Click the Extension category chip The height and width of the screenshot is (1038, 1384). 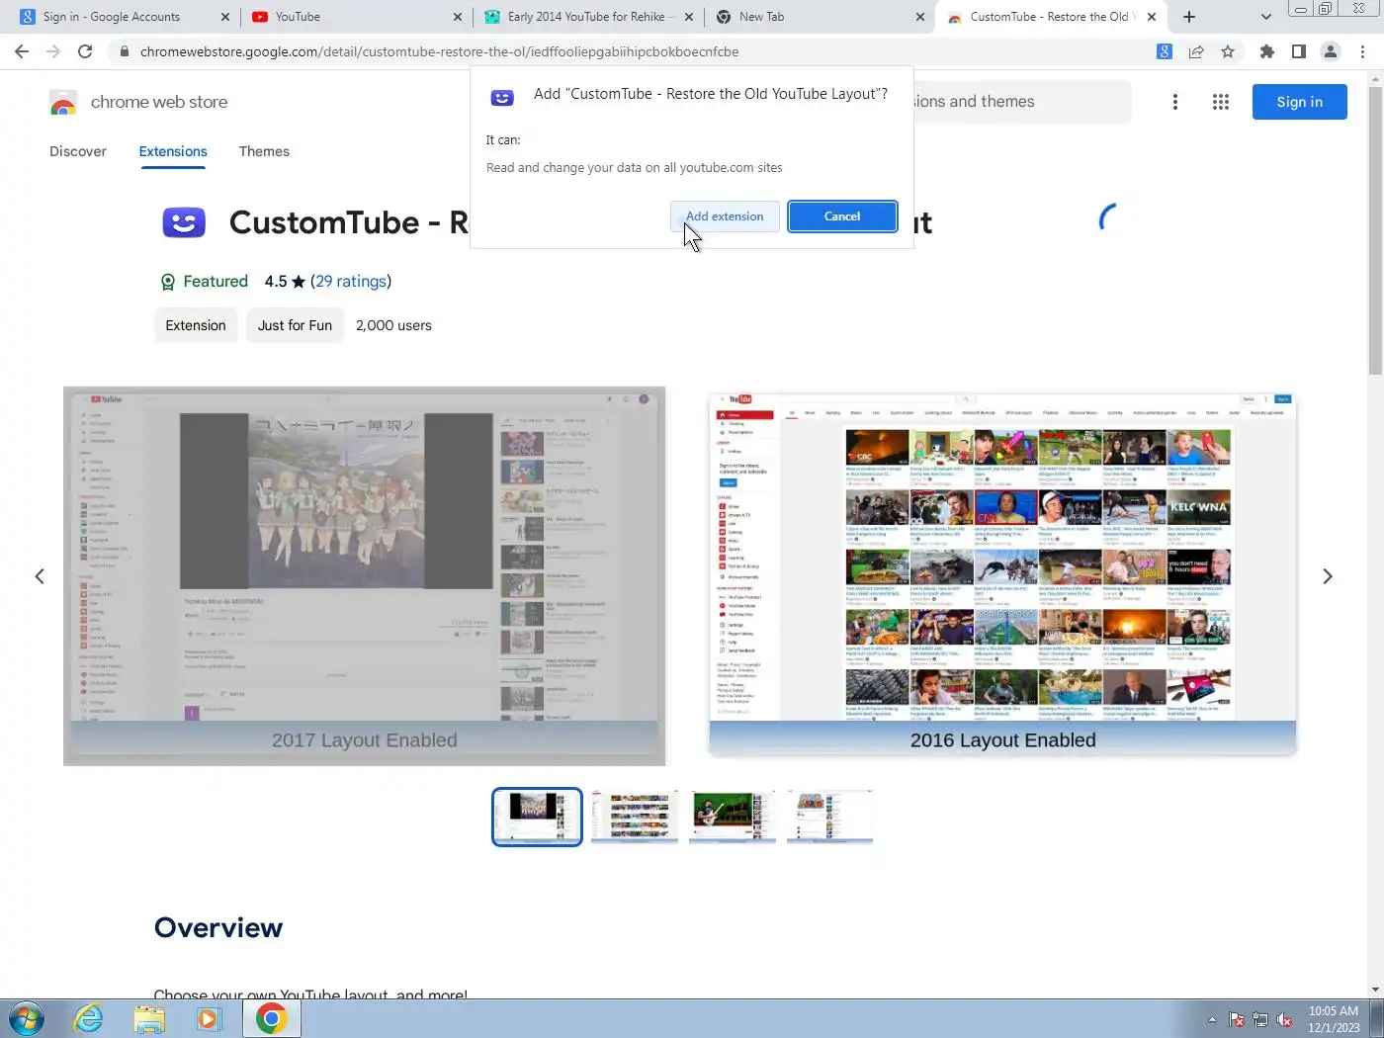(x=196, y=325)
